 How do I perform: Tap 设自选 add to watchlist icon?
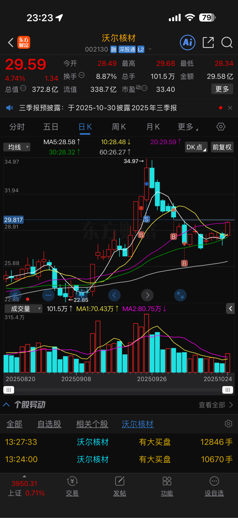click(x=214, y=487)
